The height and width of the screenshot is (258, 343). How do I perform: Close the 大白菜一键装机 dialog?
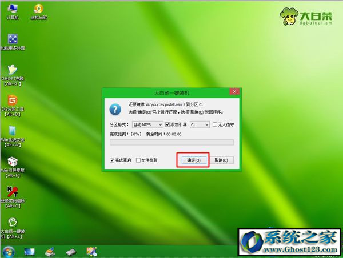coord(234,91)
